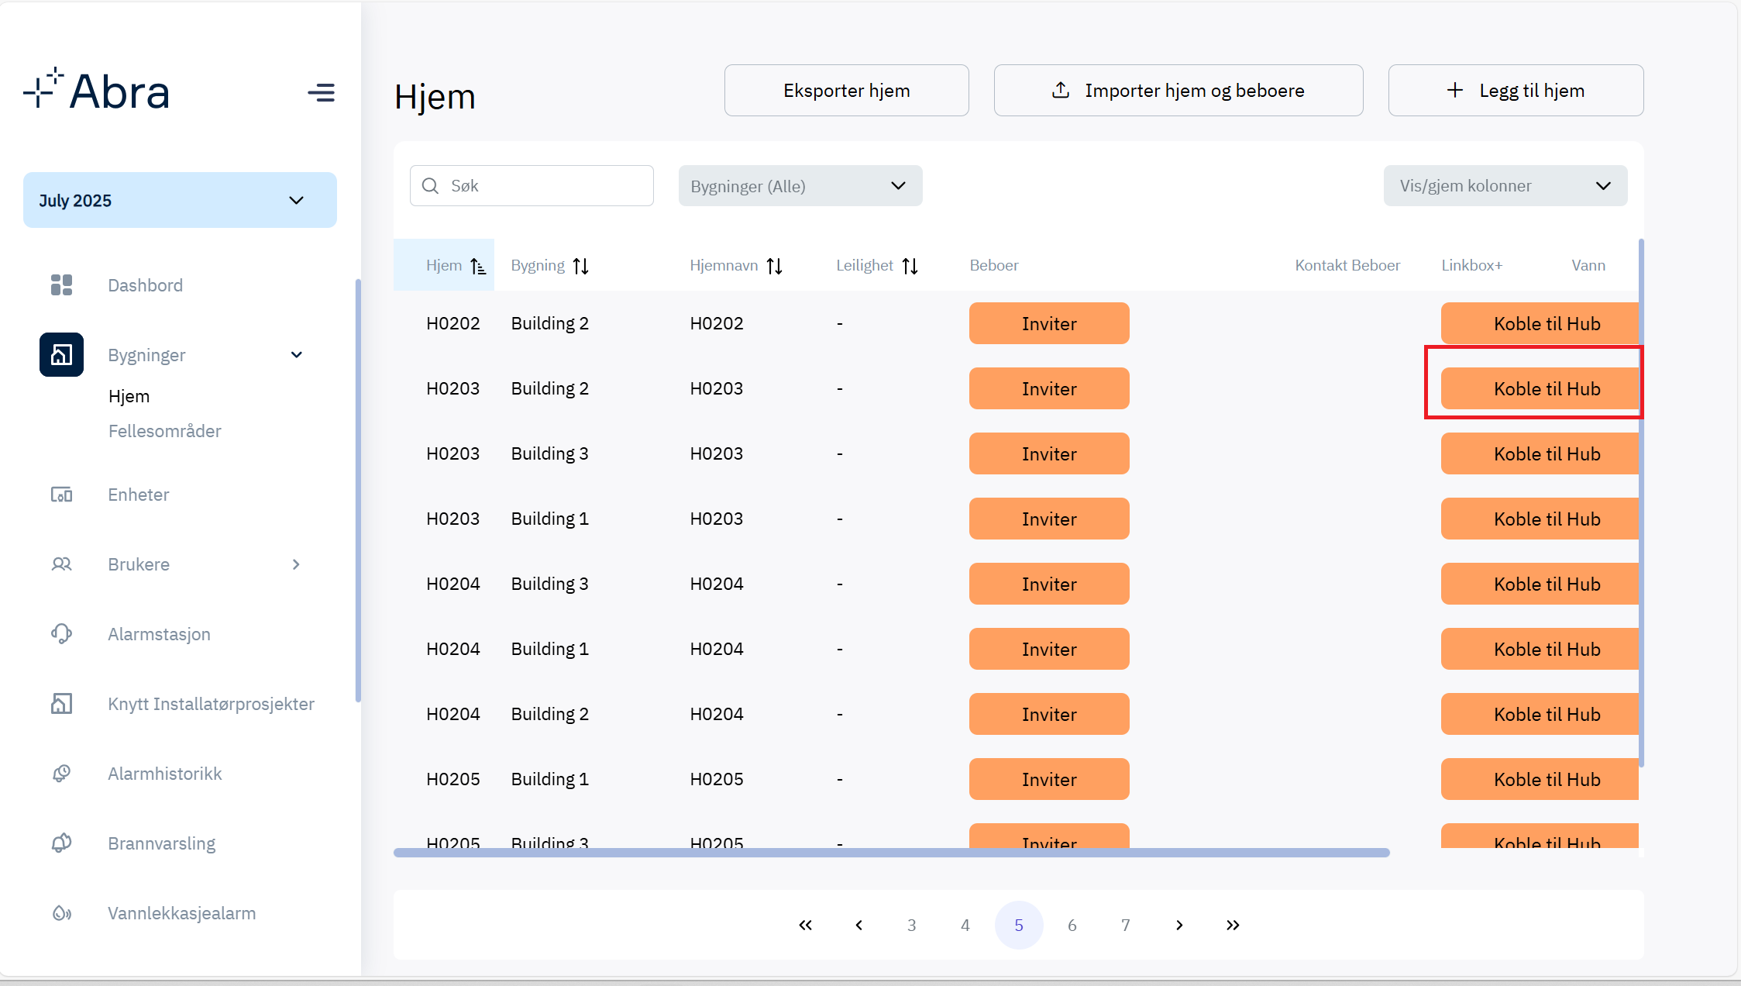This screenshot has width=1741, height=986.
Task: Click the Søk search field
Action: tap(532, 186)
